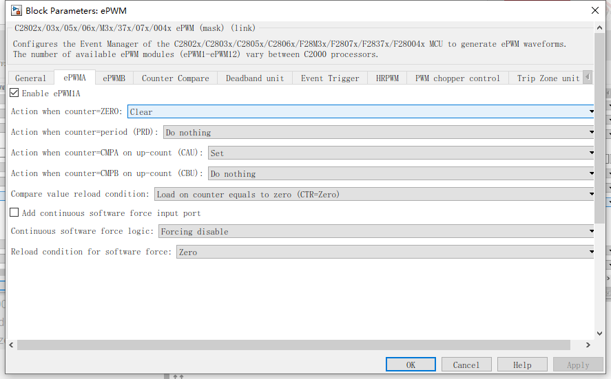This screenshot has width=611, height=379.
Task: Open the Action when counter=ZERO dropdown
Action: (361, 111)
